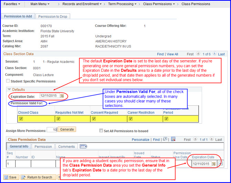Expand Term Processing breadcrumb menu

point(122,4)
